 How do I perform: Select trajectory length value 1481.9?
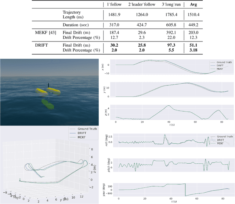point(114,15)
